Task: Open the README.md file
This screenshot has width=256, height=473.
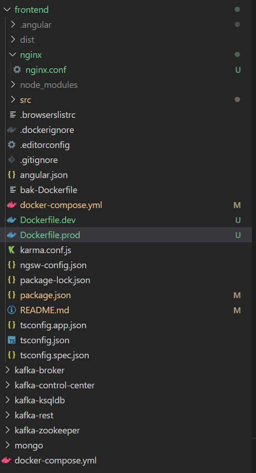Action: pos(45,310)
